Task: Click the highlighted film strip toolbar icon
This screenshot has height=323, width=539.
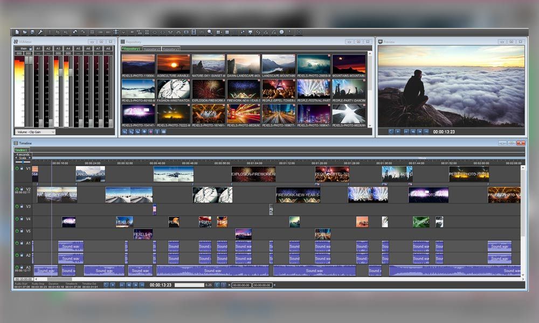Action: pos(194,32)
